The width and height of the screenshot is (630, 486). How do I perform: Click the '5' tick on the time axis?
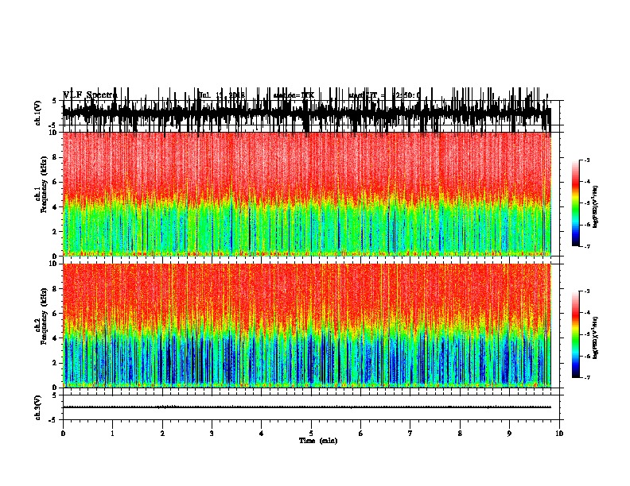(311, 434)
